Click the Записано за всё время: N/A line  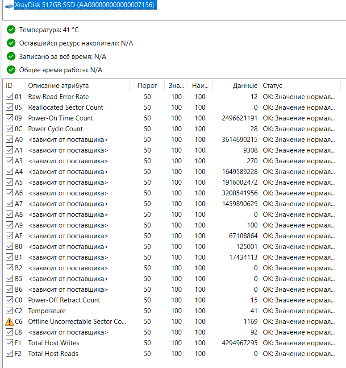(x=63, y=57)
